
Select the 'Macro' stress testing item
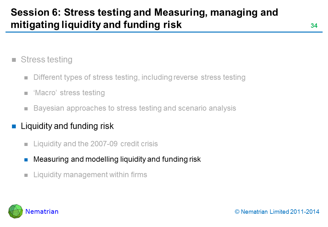tap(69, 93)
